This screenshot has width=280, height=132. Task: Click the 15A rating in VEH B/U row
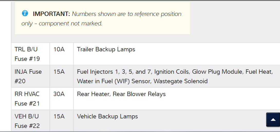[59, 117]
